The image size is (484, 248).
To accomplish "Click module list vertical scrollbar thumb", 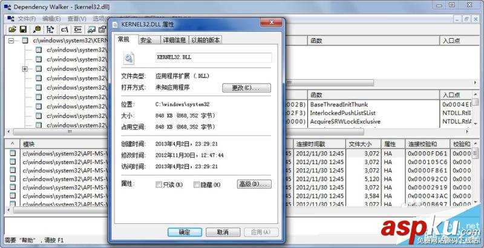I will 476,153.
